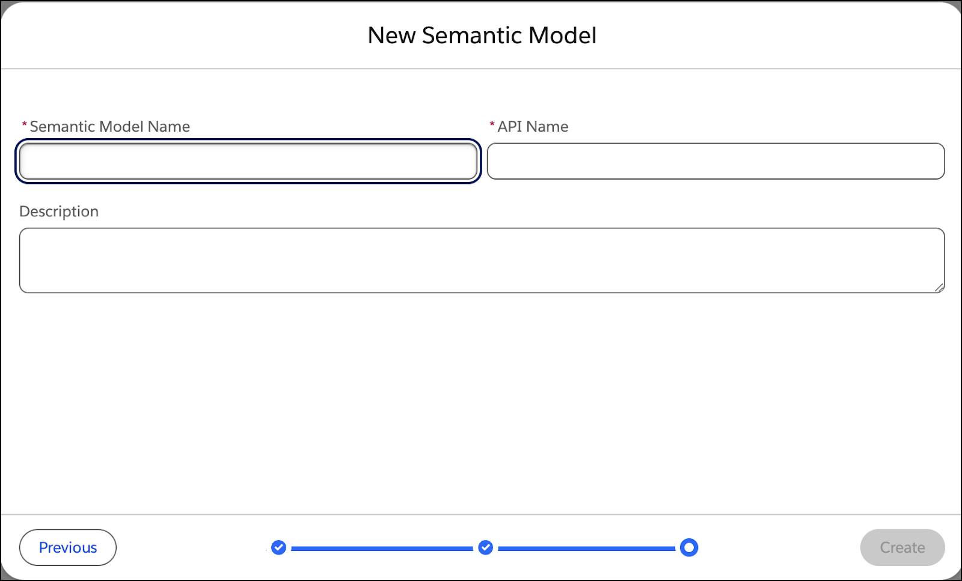Click inside the Semantic Model Name field
The image size is (962, 581).
[x=247, y=161]
